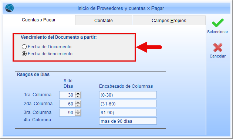
Task: Click the '2da. Columna' label
Action: [x=38, y=104]
